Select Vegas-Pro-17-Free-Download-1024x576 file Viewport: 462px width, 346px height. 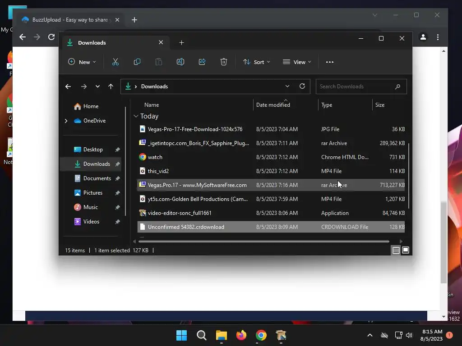(x=271, y=129)
